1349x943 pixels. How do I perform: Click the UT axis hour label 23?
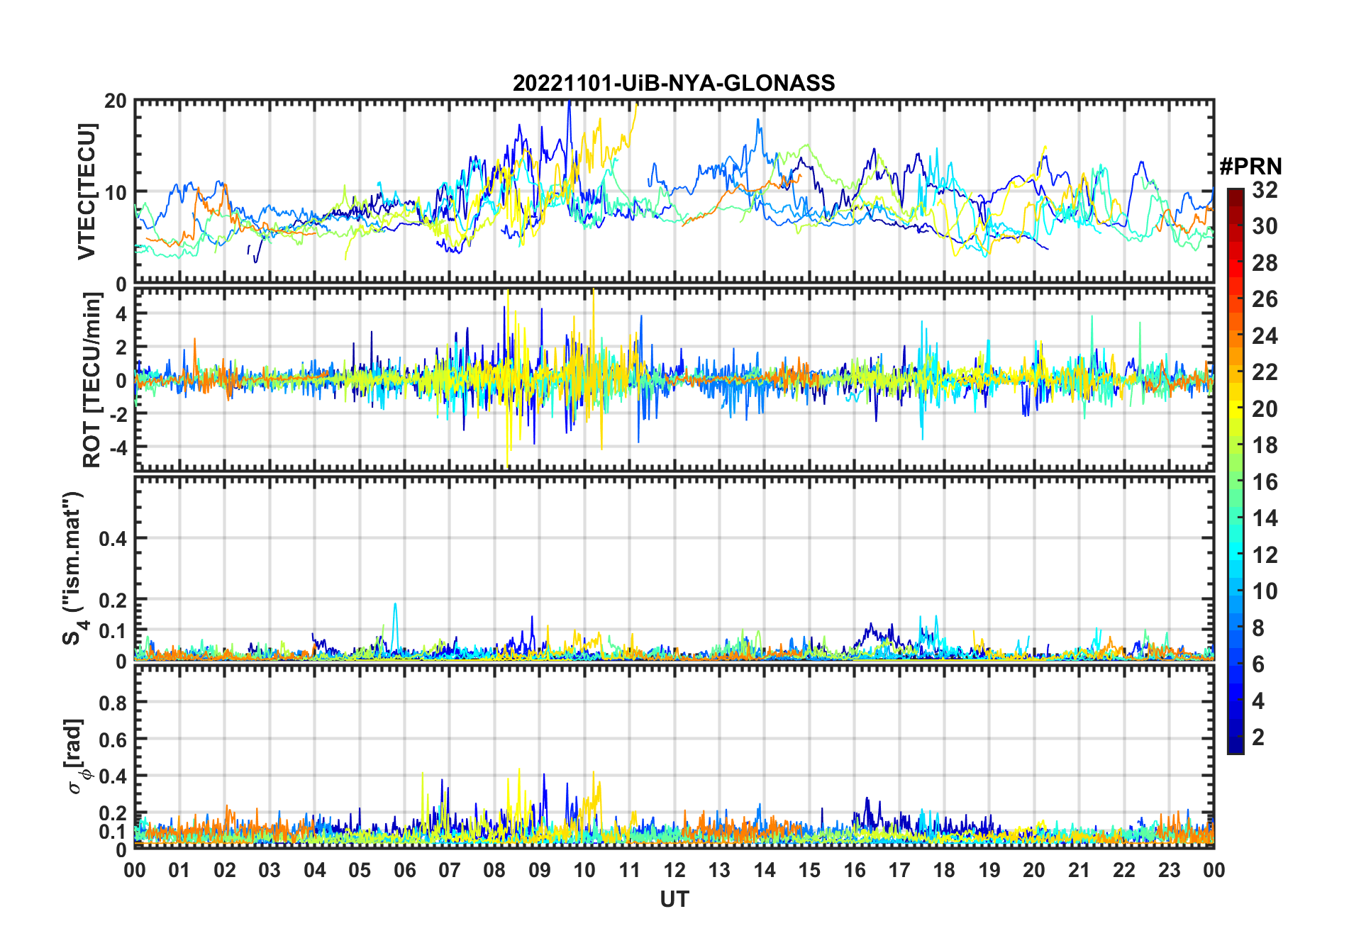[1169, 870]
